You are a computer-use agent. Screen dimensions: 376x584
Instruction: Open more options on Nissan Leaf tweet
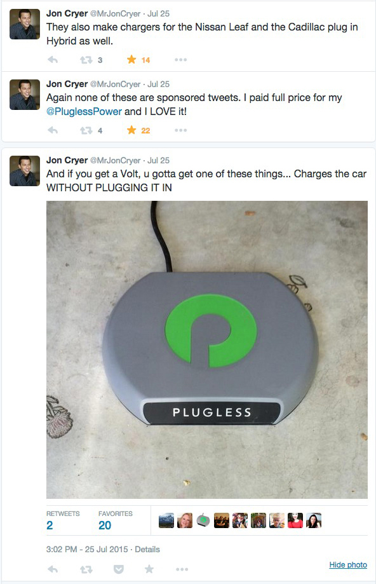click(x=180, y=60)
